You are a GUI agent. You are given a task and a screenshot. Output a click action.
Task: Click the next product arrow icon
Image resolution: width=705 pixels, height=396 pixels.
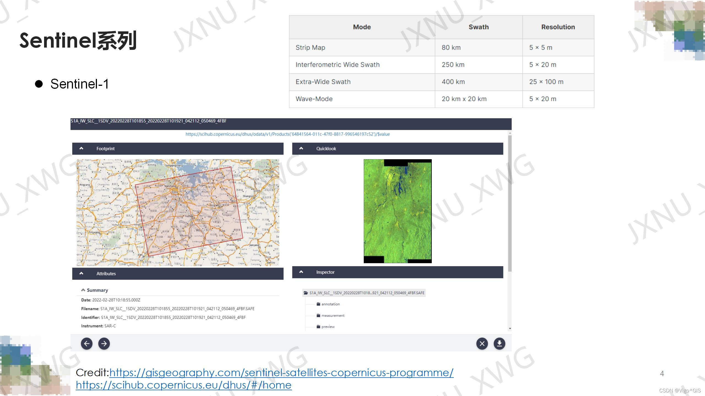tap(104, 343)
